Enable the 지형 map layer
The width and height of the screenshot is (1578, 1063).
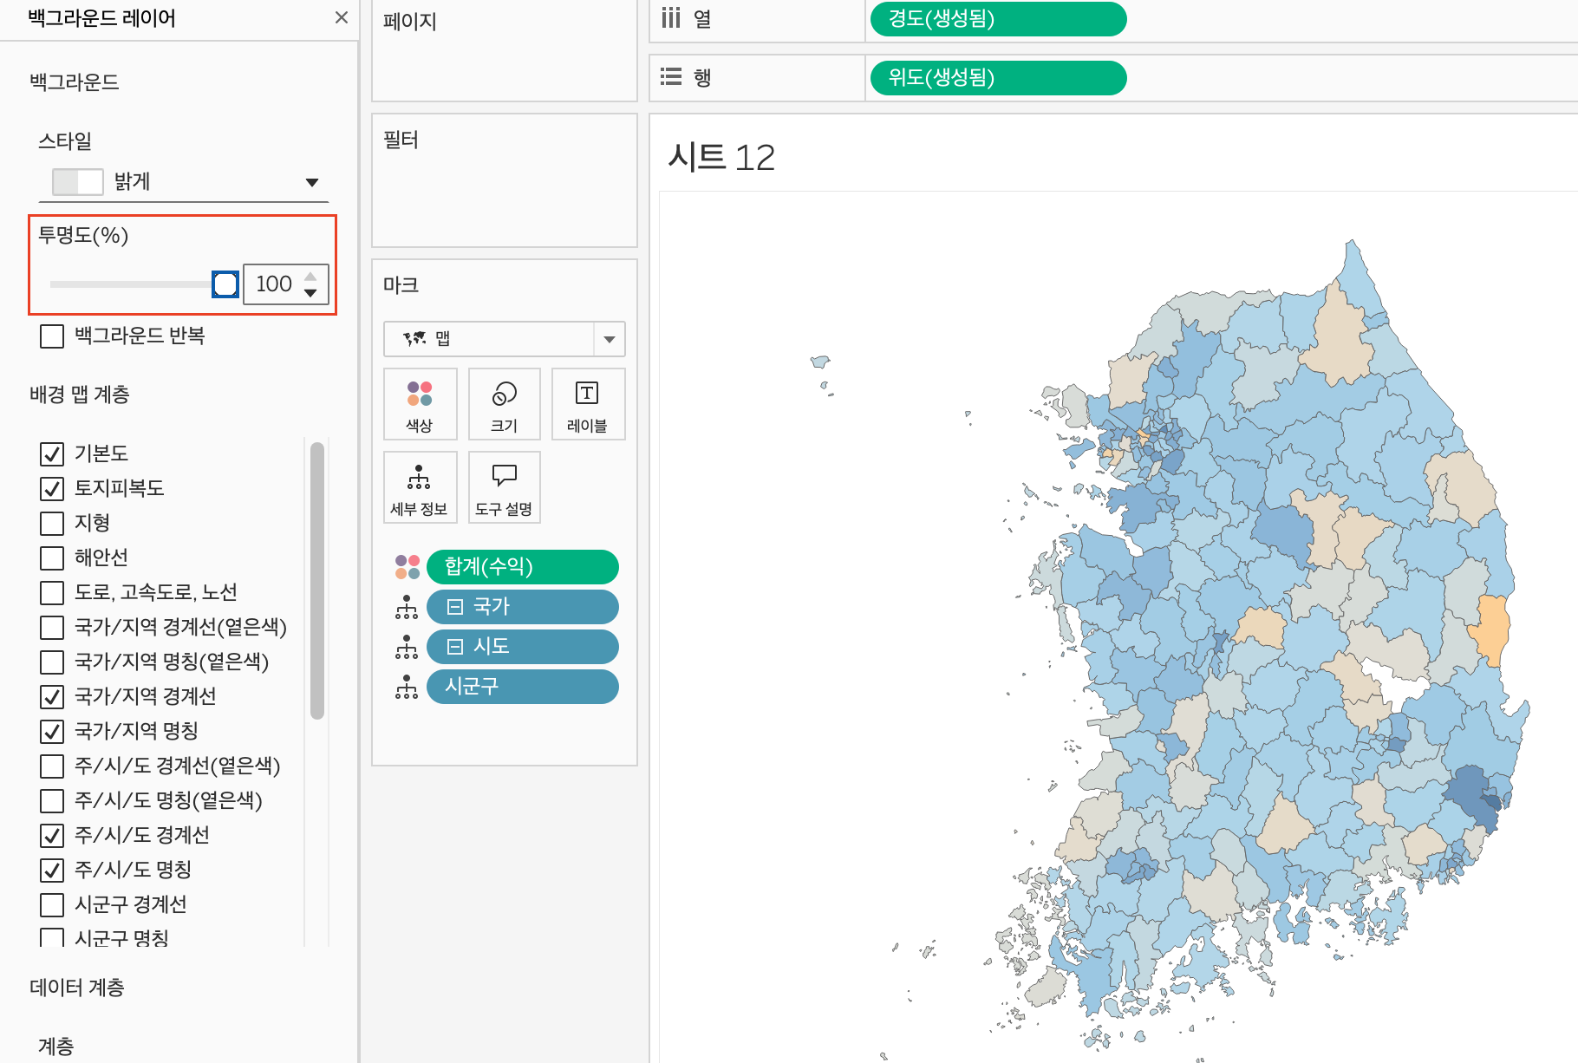52,523
